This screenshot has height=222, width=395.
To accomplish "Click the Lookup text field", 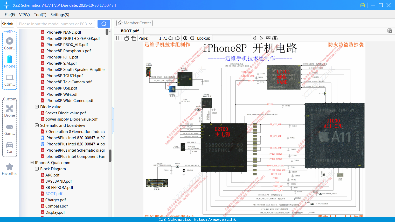I will 232,38.
